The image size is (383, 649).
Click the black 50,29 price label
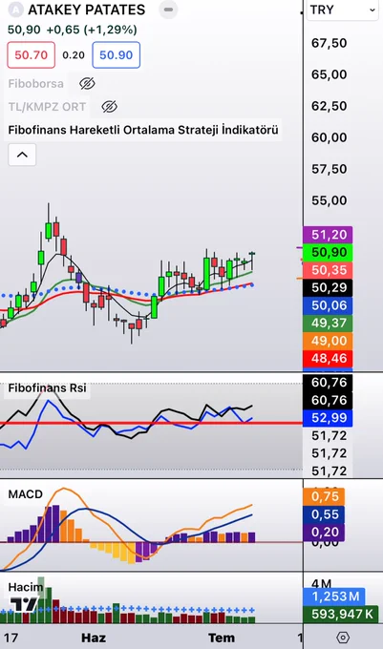click(x=328, y=287)
